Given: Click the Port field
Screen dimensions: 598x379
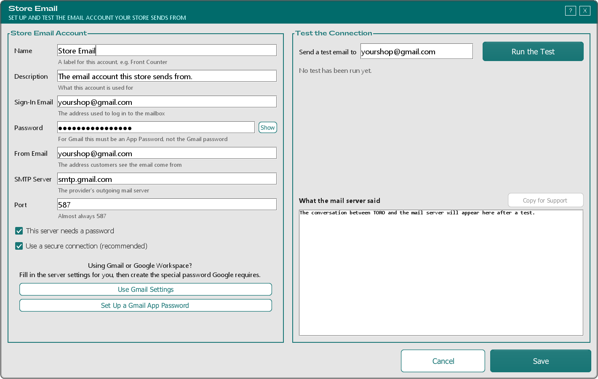Looking at the screenshot, I should pyautogui.click(x=167, y=205).
